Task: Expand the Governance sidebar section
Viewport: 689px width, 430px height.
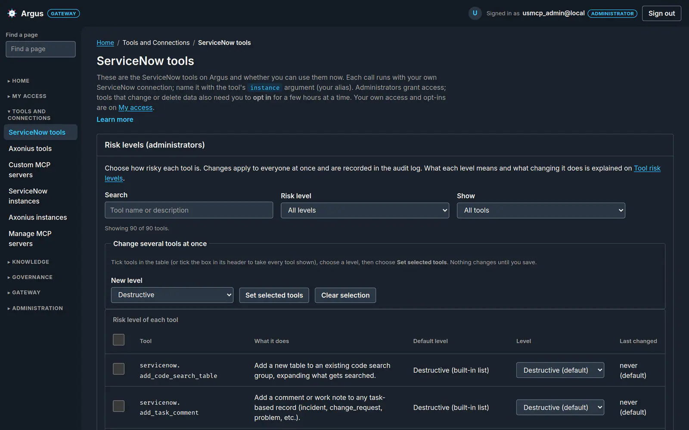Action: [30, 277]
